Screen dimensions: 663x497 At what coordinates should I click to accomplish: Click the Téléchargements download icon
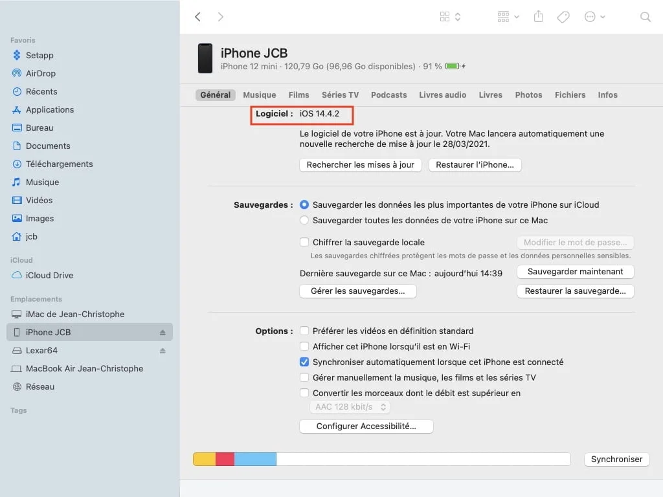pos(16,164)
